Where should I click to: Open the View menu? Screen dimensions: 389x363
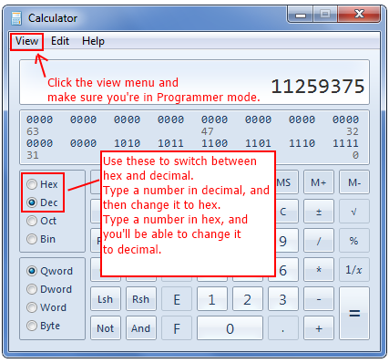click(26, 41)
